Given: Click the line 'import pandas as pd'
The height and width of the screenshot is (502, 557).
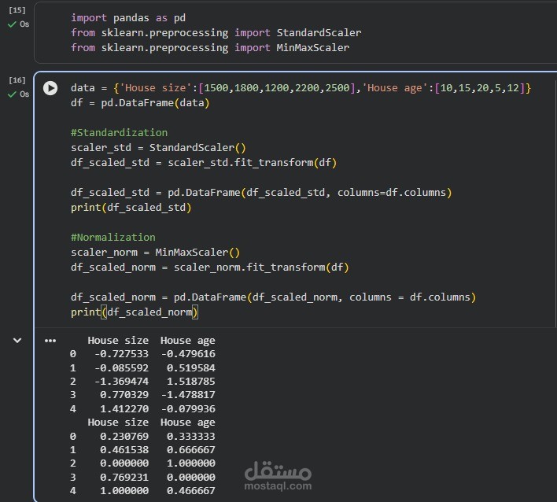Looking at the screenshot, I should (x=128, y=18).
